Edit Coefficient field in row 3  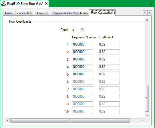coord(109,59)
